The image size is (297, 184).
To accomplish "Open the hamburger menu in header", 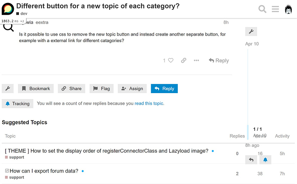I will pyautogui.click(x=275, y=9).
